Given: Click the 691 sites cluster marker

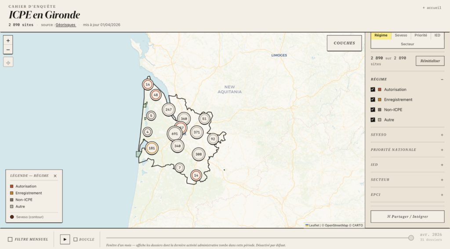Looking at the screenshot, I should [x=174, y=134].
